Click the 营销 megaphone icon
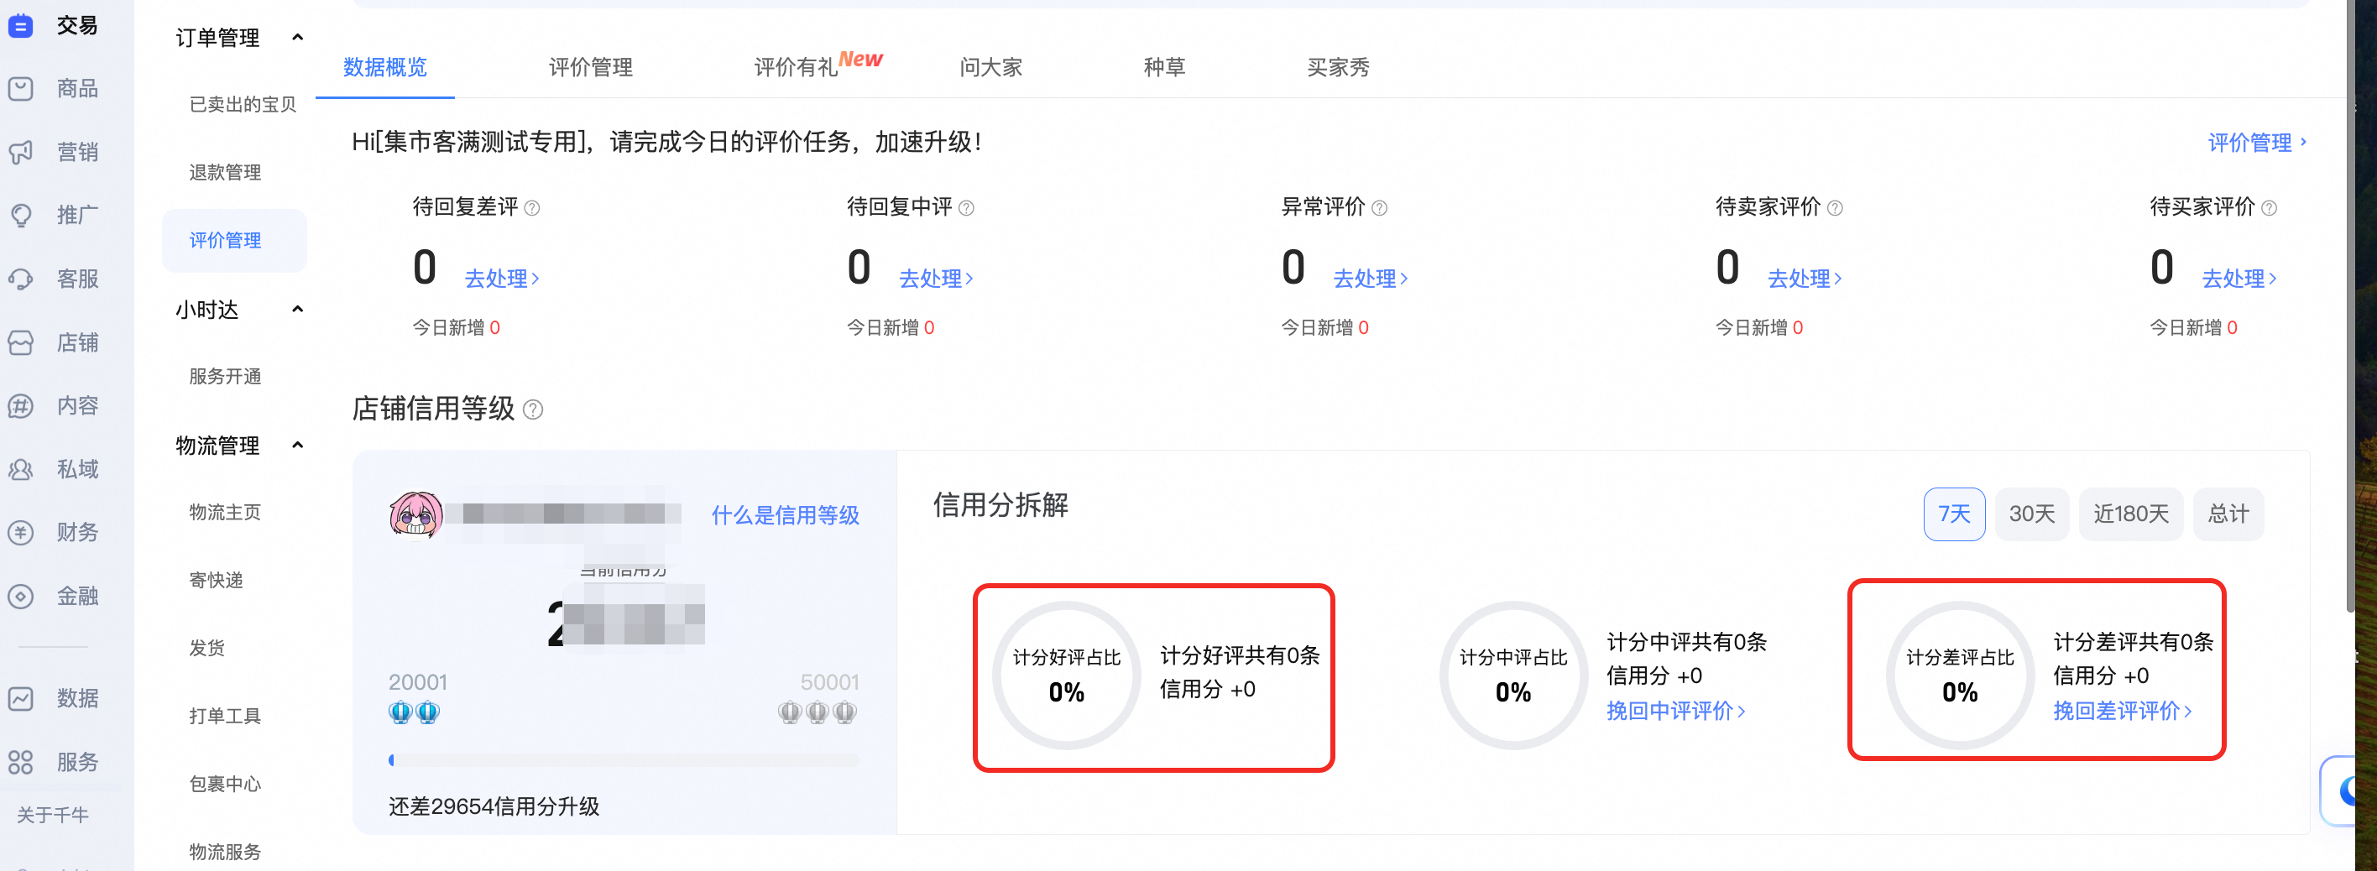 (x=20, y=152)
